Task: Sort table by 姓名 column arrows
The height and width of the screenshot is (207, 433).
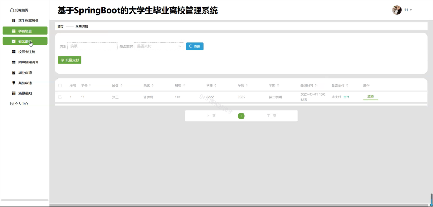Action: [x=121, y=86]
